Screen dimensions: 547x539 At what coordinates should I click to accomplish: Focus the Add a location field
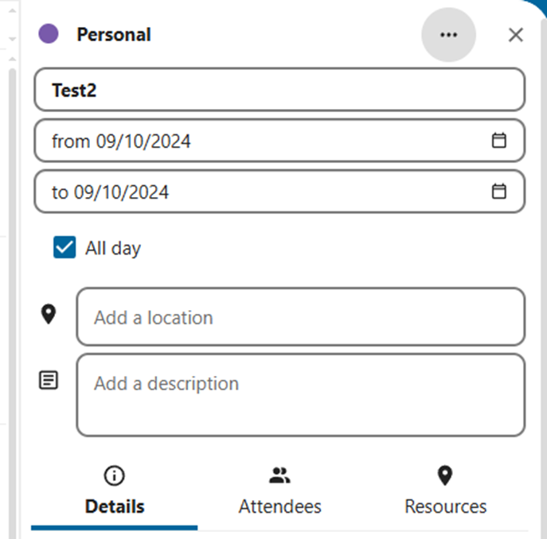pos(300,317)
